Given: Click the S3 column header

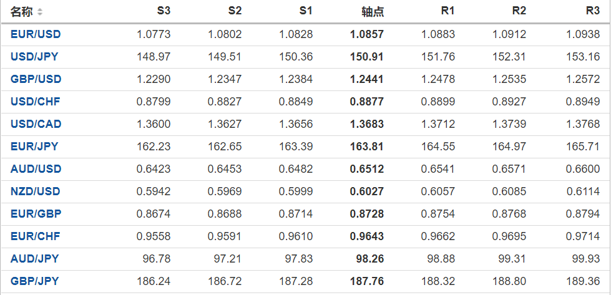Looking at the screenshot, I should point(164,11).
